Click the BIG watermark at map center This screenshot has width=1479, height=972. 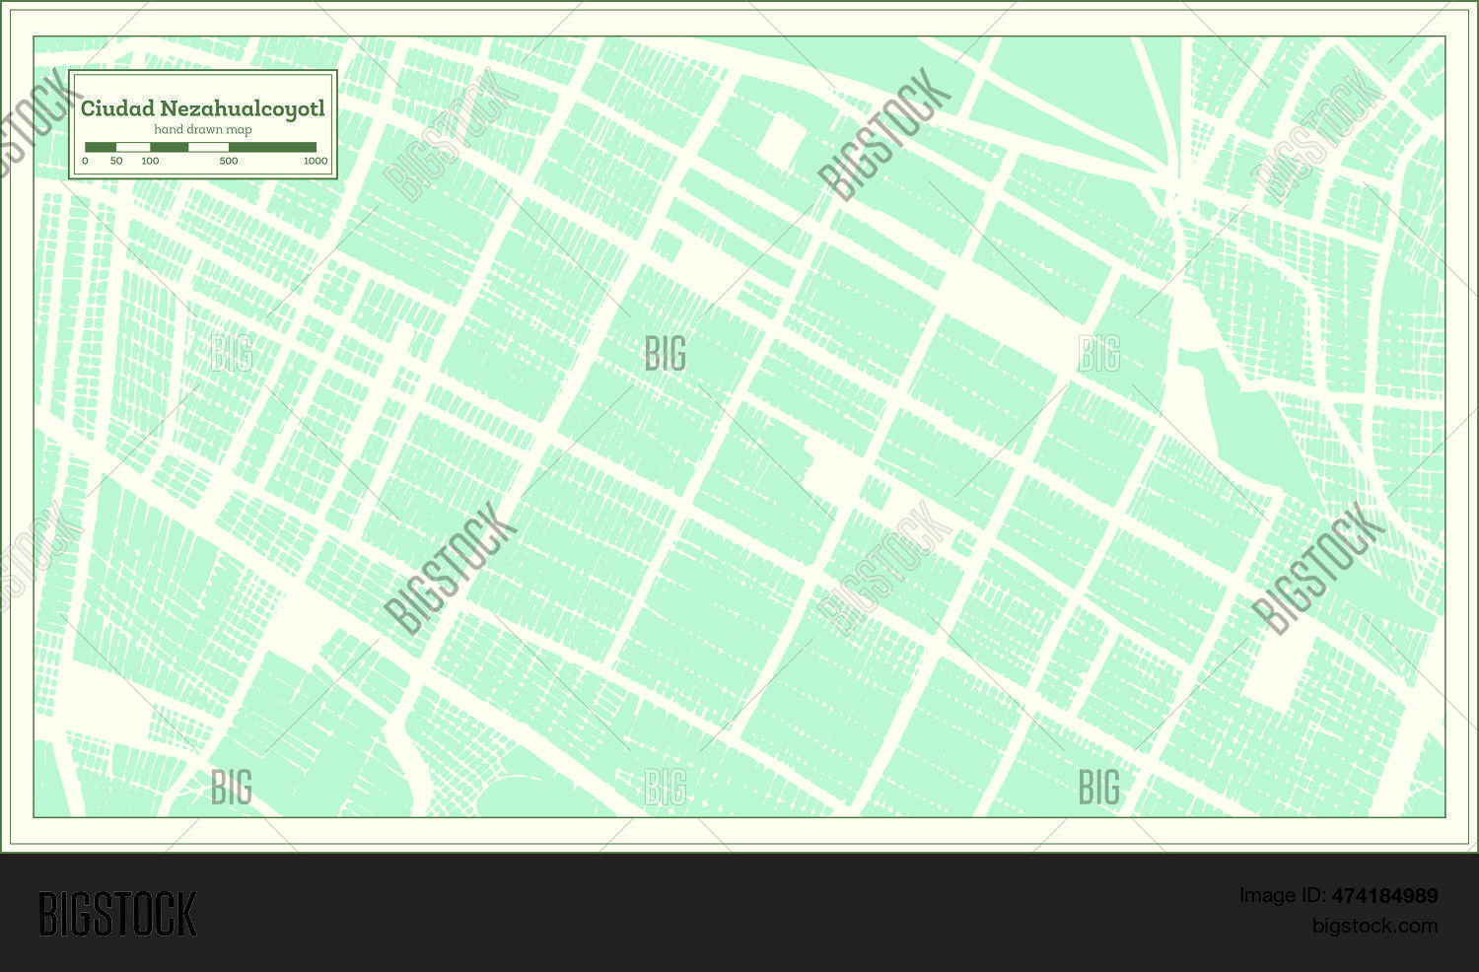665,354
